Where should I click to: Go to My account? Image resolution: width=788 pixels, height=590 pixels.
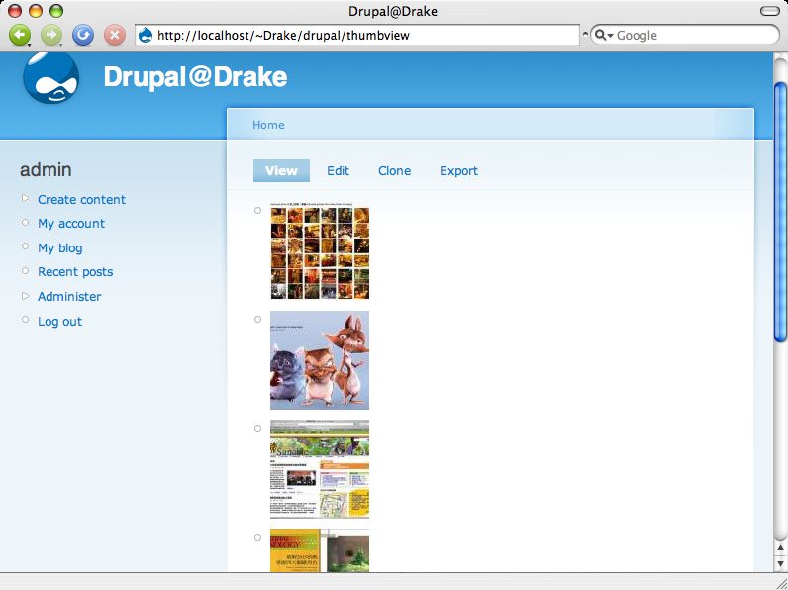click(71, 223)
